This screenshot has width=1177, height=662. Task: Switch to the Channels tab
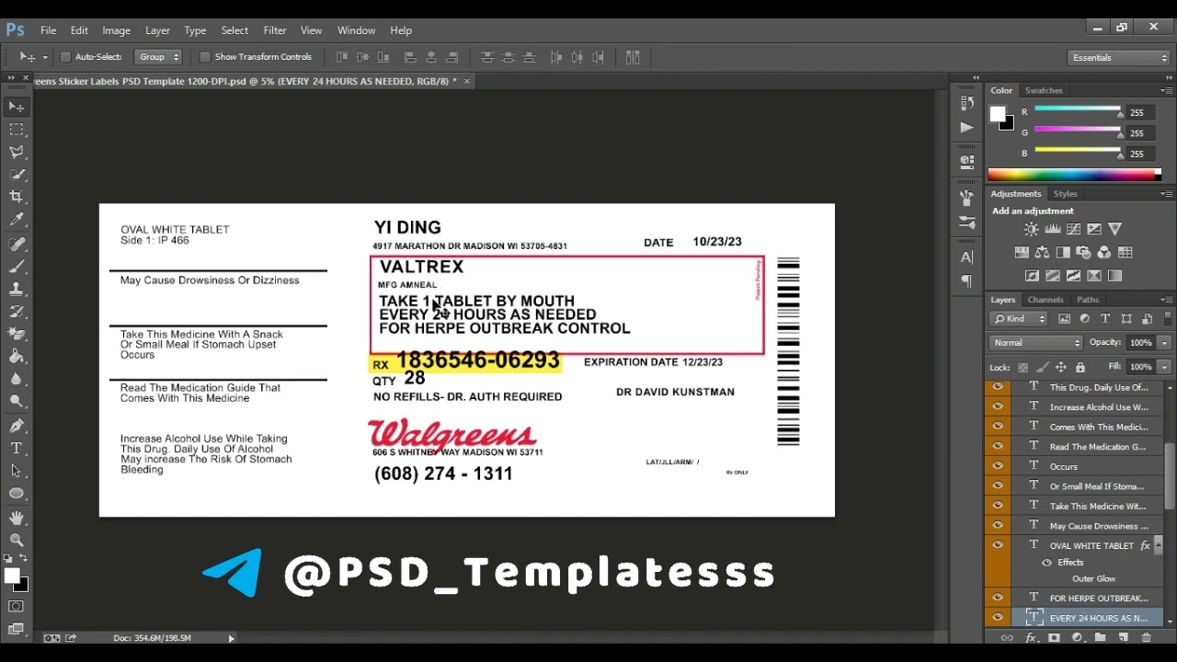tap(1046, 300)
